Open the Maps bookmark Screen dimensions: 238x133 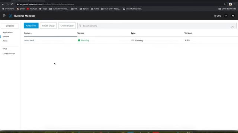pos(43,9)
